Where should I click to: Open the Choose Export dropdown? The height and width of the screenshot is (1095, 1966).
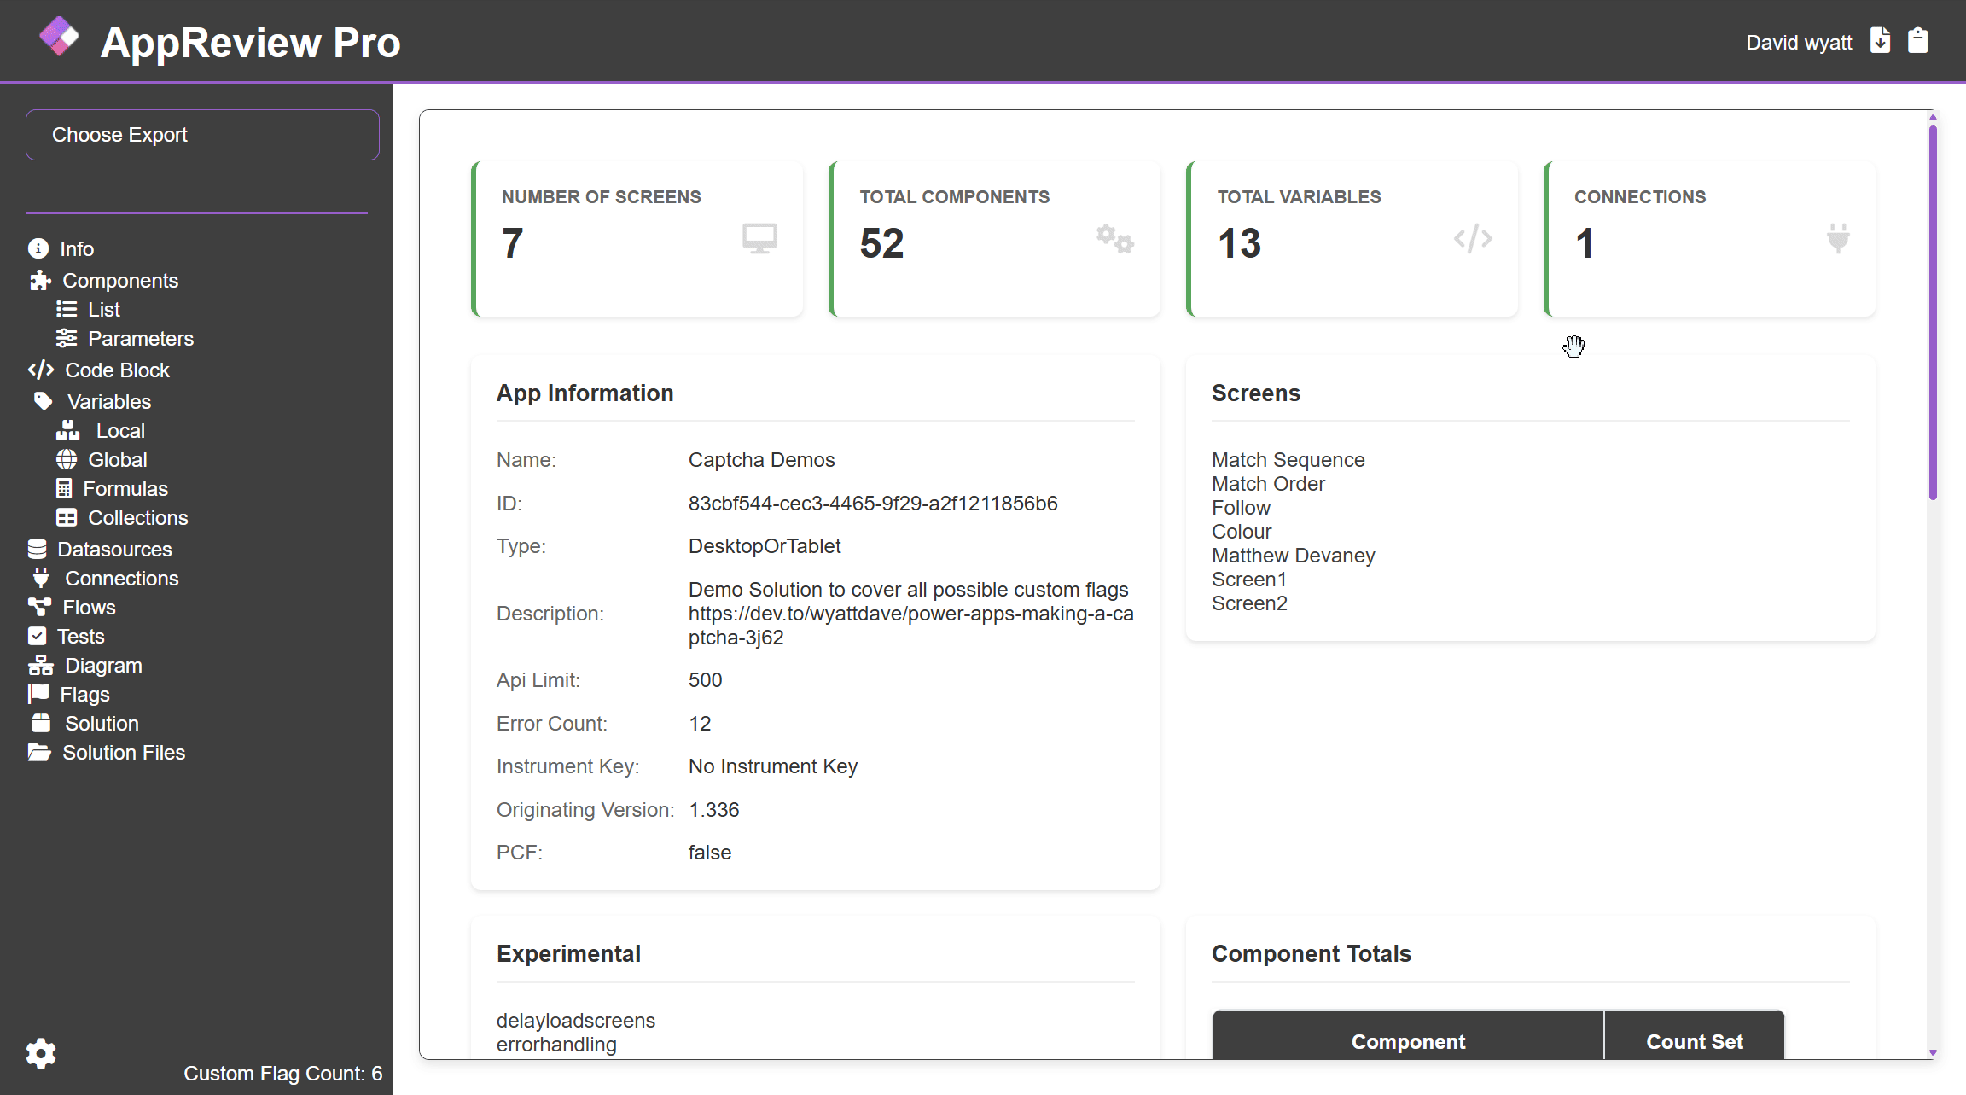(201, 134)
